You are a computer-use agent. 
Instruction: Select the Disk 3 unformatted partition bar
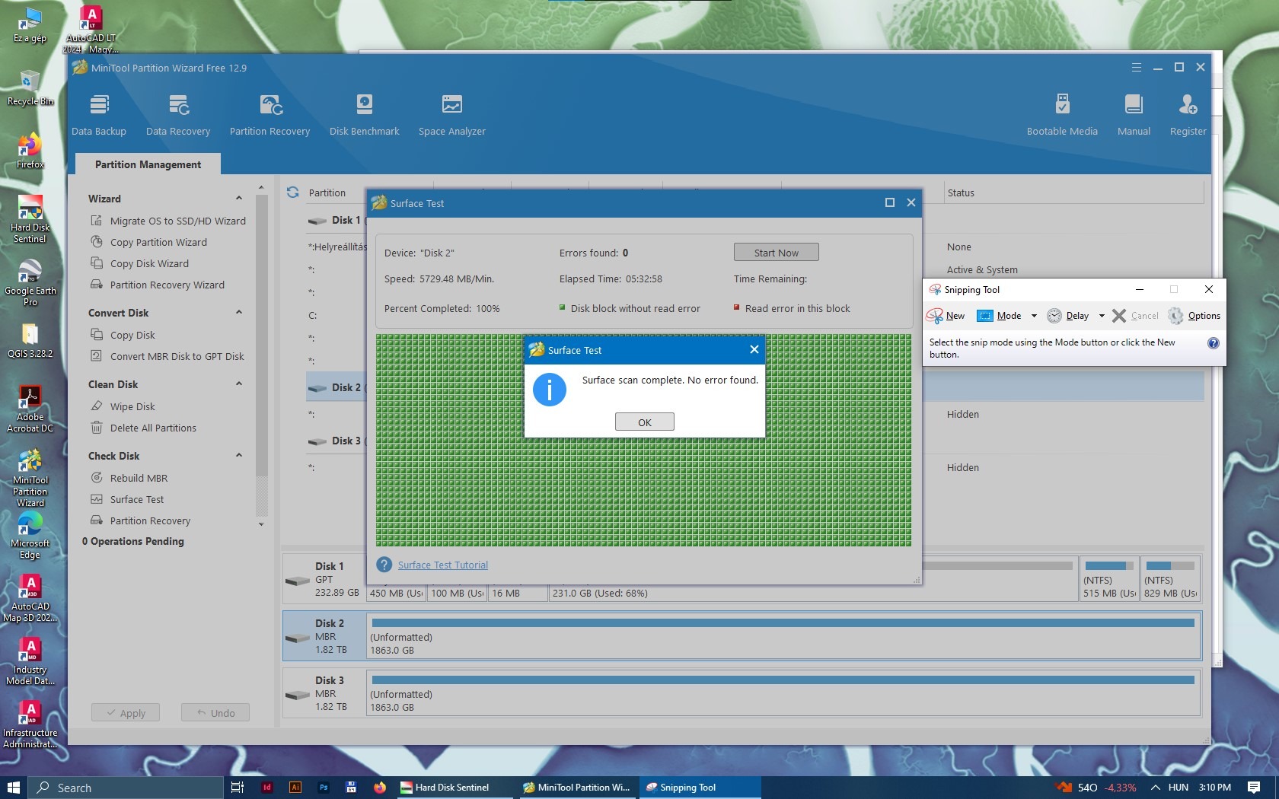tap(783, 694)
